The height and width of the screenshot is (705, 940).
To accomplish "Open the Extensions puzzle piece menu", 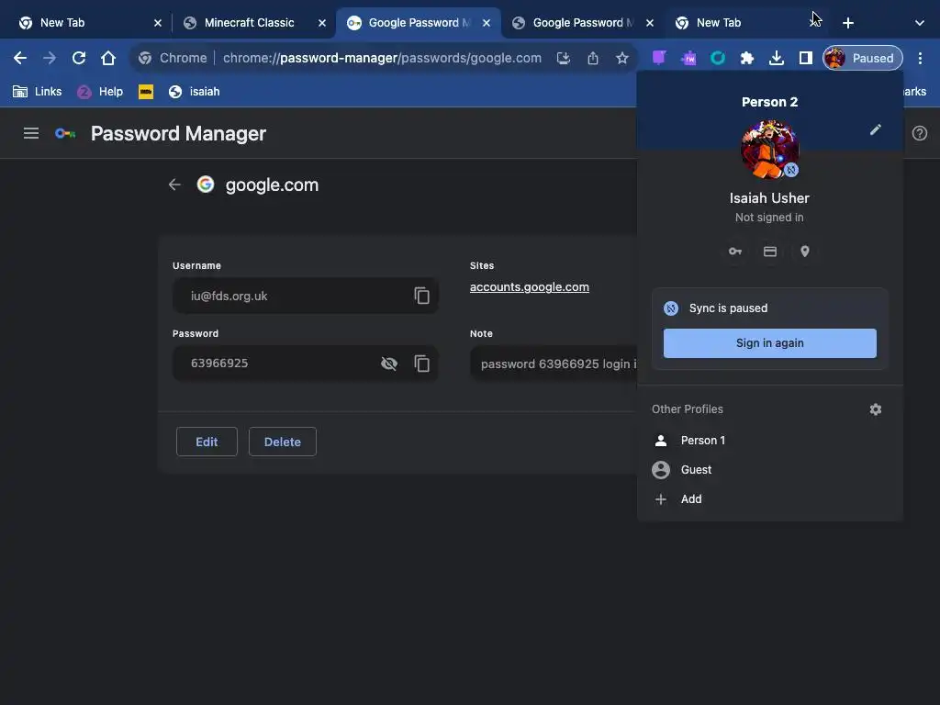I will (747, 58).
